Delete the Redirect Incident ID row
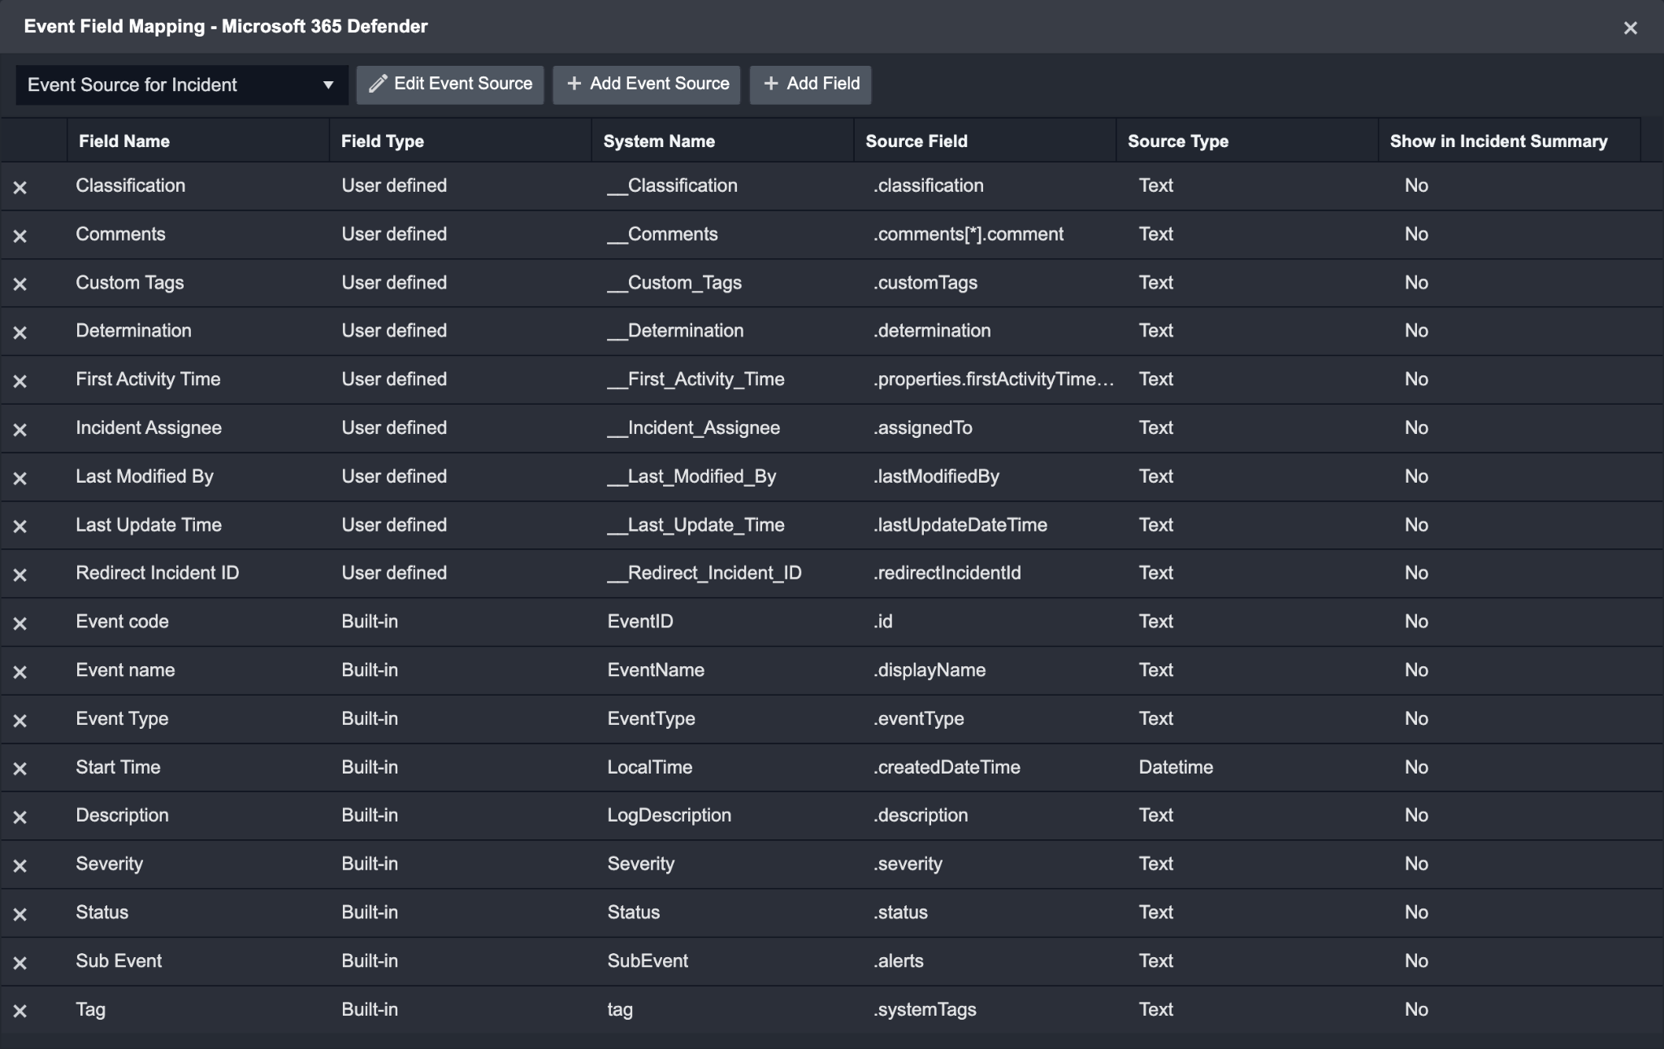The width and height of the screenshot is (1664, 1049). point(20,575)
